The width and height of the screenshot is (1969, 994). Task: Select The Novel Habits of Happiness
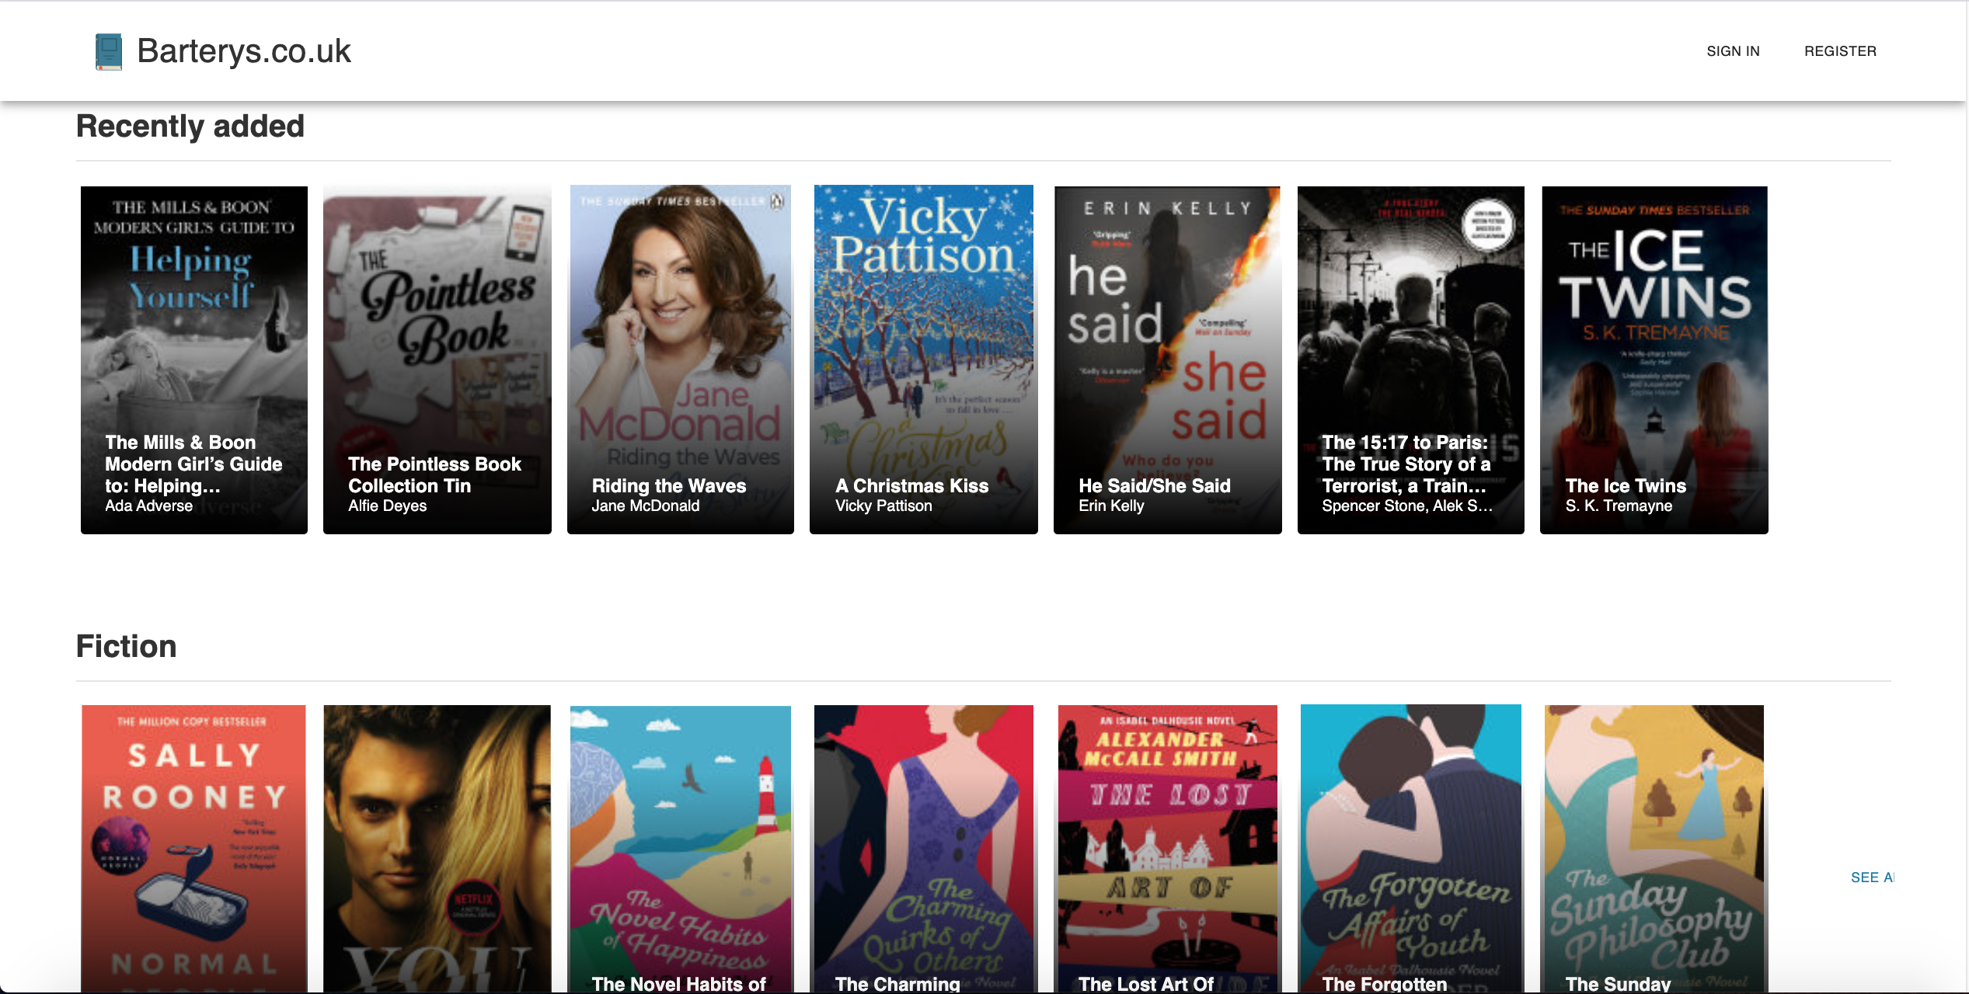(x=680, y=846)
